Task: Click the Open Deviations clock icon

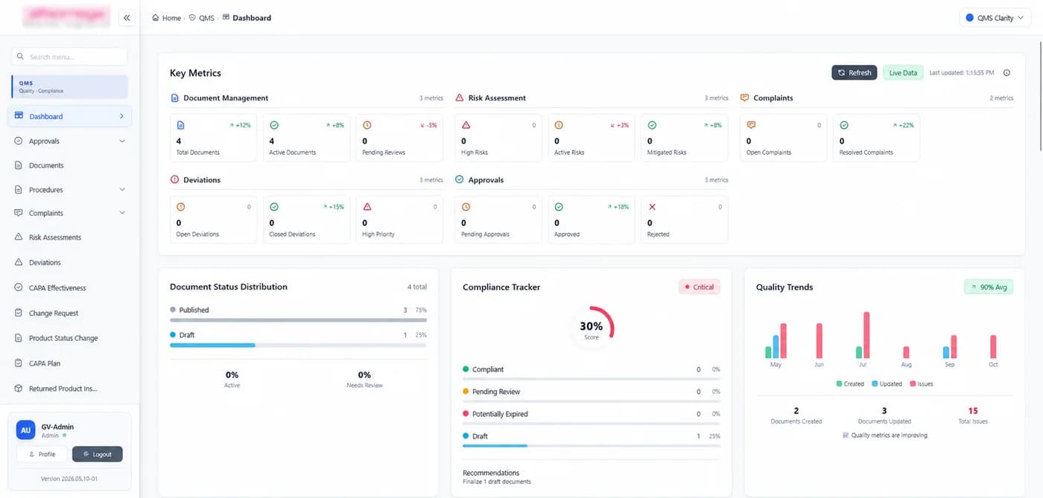Action: coord(181,207)
